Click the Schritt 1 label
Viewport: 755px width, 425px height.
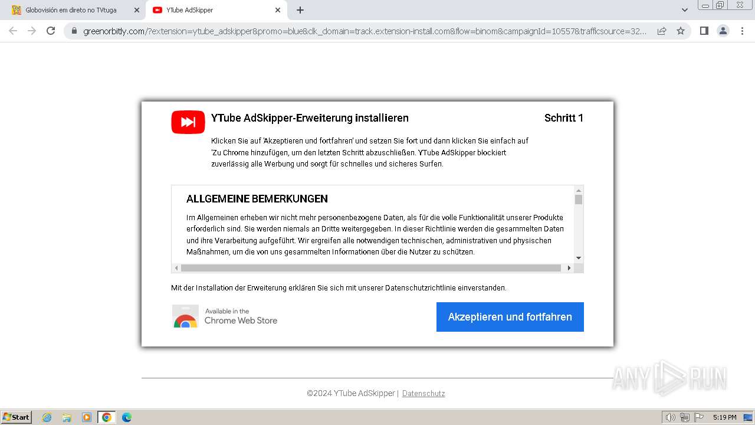click(564, 118)
